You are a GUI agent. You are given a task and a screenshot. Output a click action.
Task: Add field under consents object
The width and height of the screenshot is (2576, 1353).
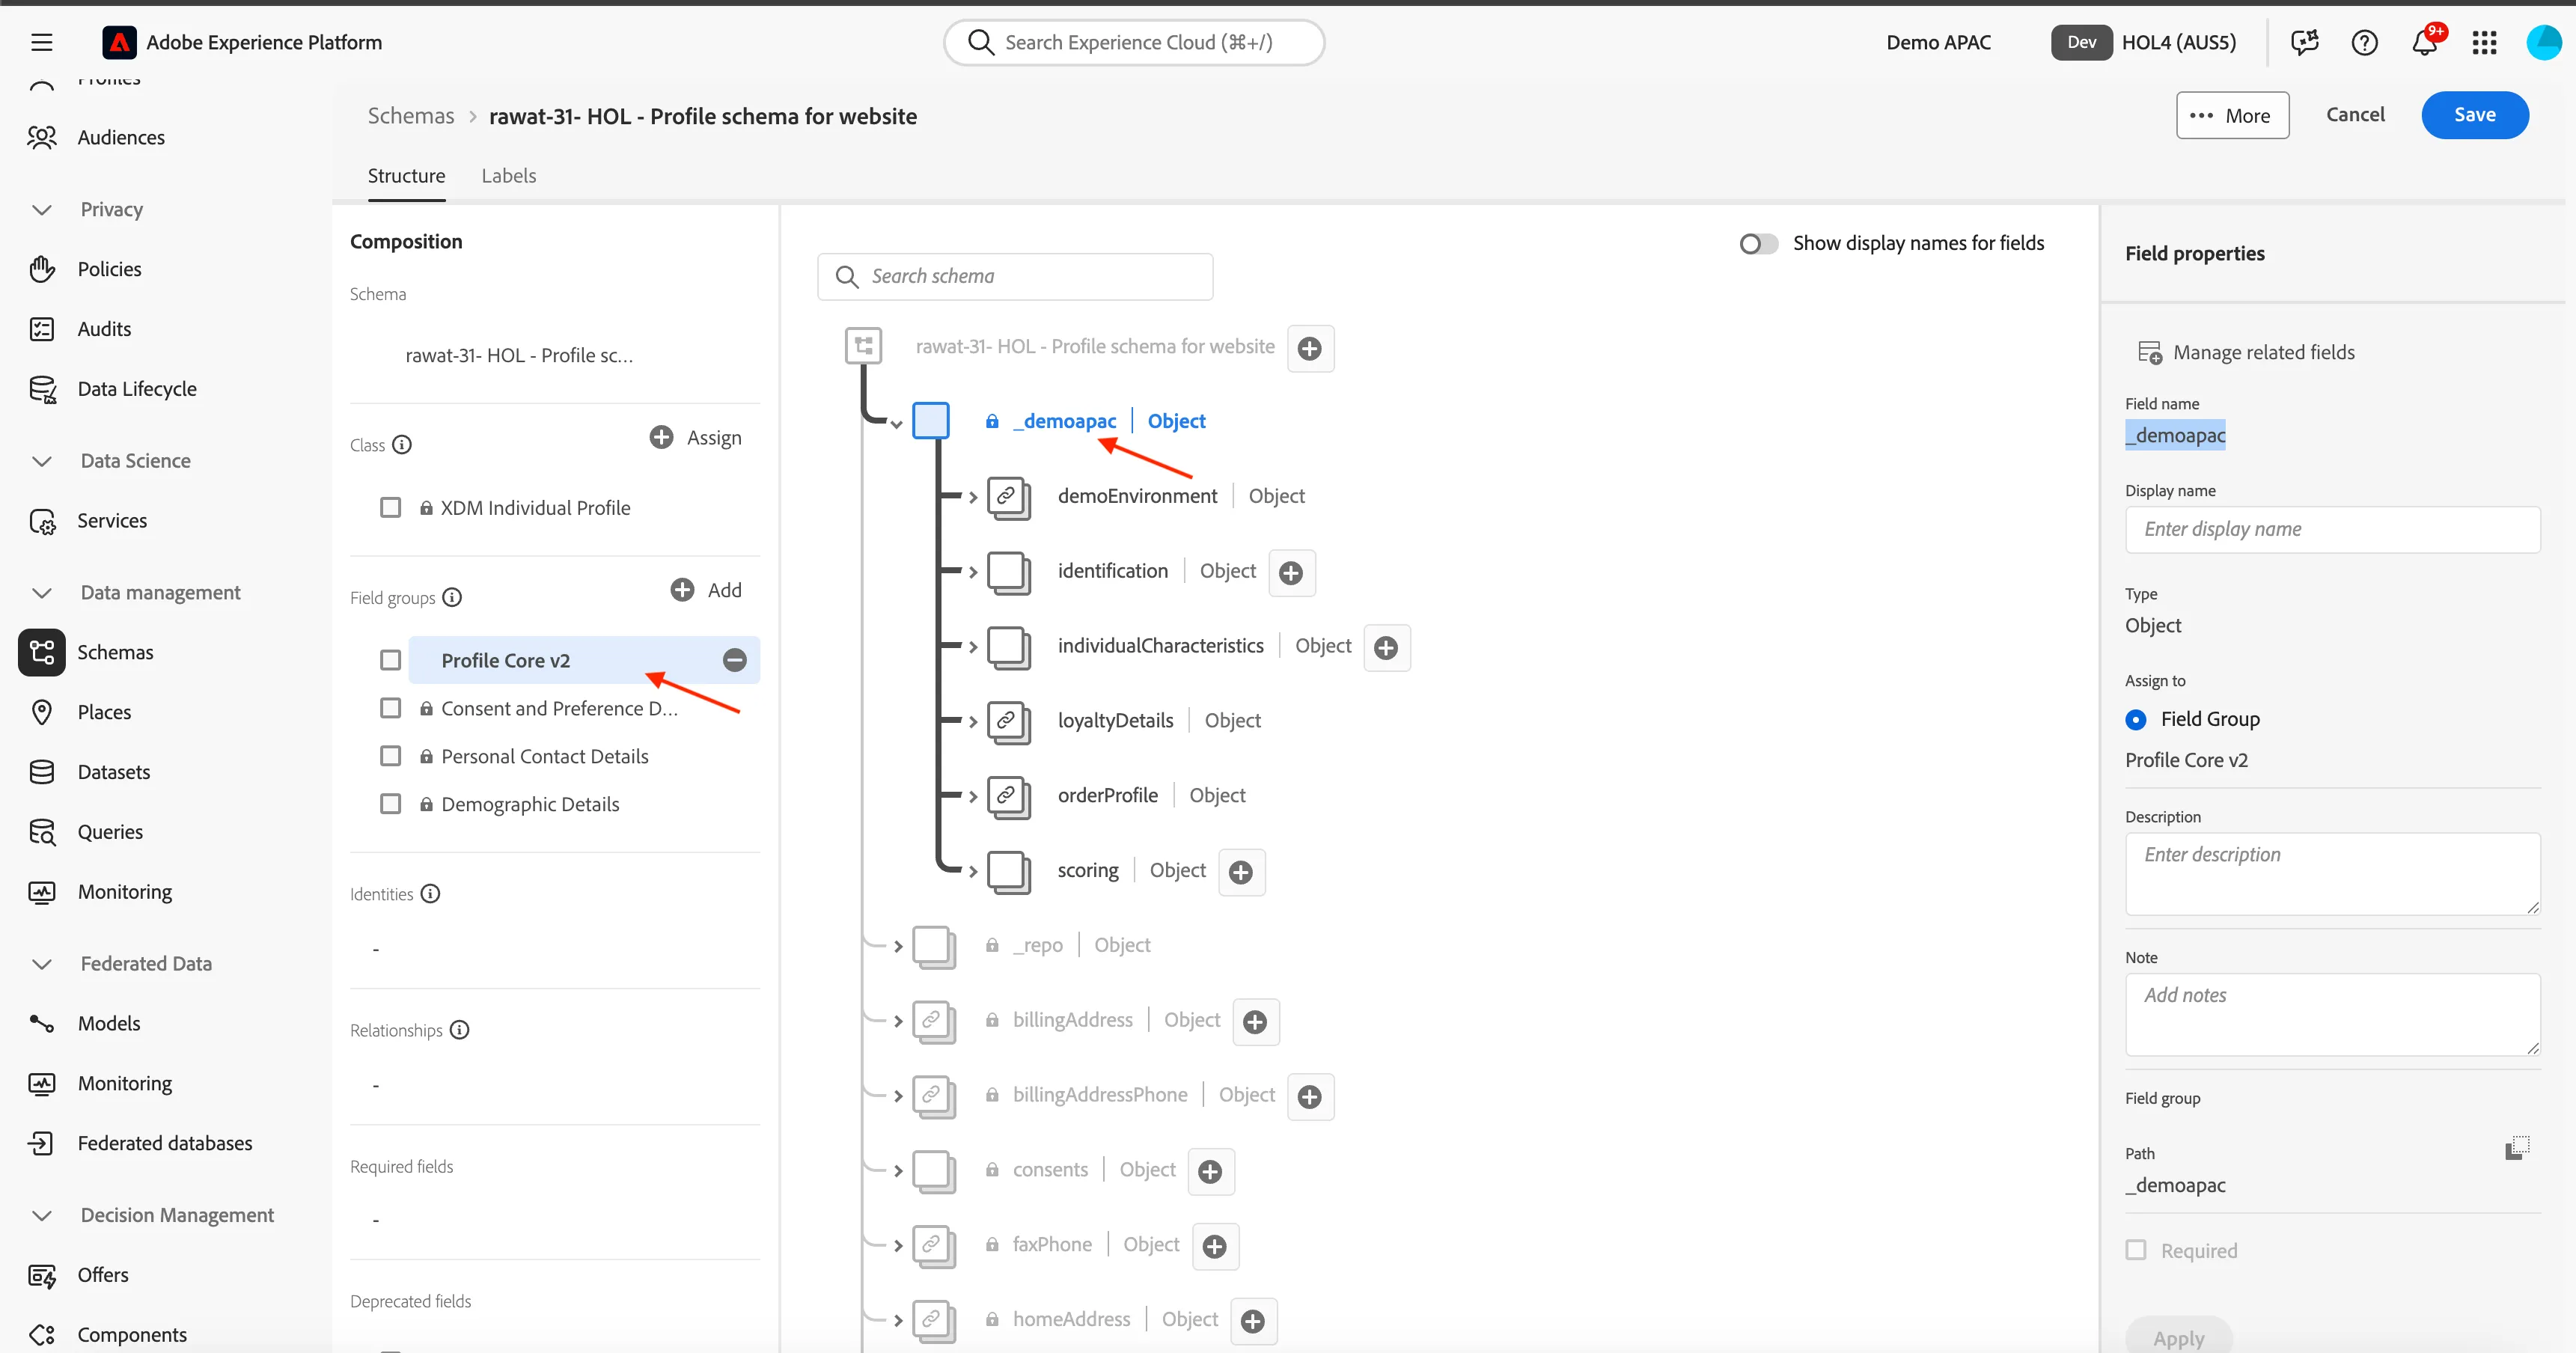pos(1210,1171)
